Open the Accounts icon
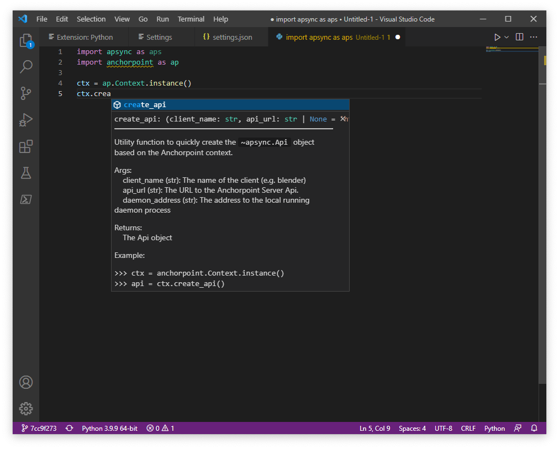This screenshot has width=559, height=449. (x=26, y=382)
